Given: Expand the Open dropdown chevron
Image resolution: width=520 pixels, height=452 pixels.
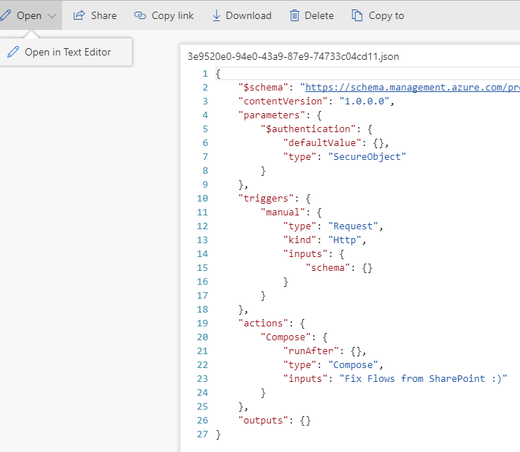Looking at the screenshot, I should click(51, 15).
